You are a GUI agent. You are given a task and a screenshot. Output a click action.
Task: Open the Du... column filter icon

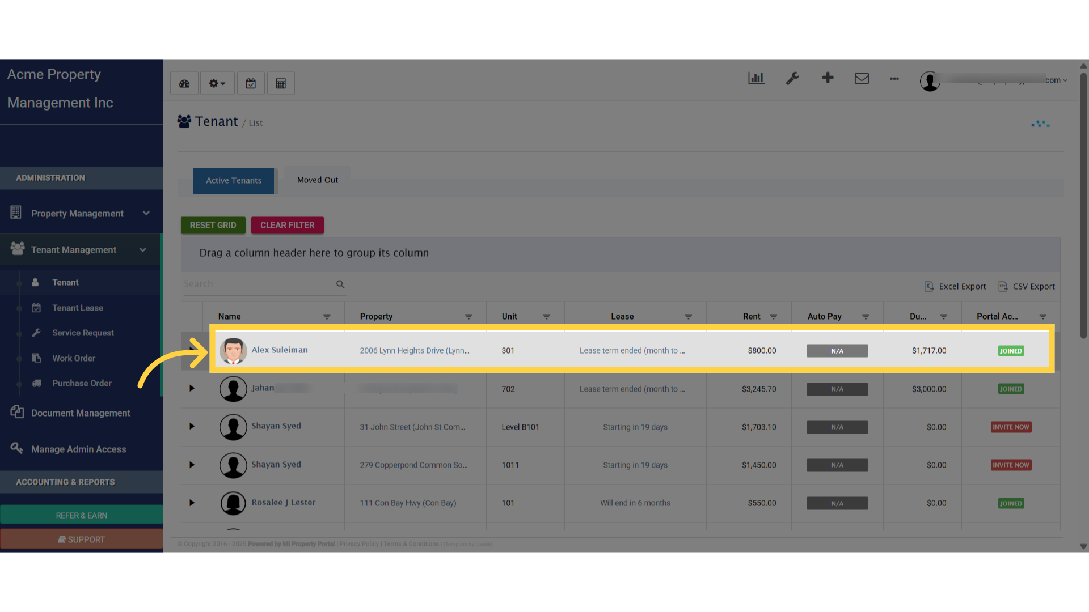click(x=944, y=317)
